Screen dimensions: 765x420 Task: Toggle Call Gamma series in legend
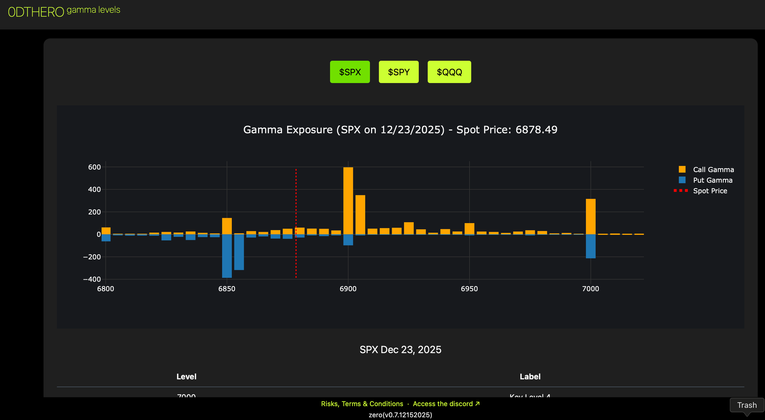(713, 169)
